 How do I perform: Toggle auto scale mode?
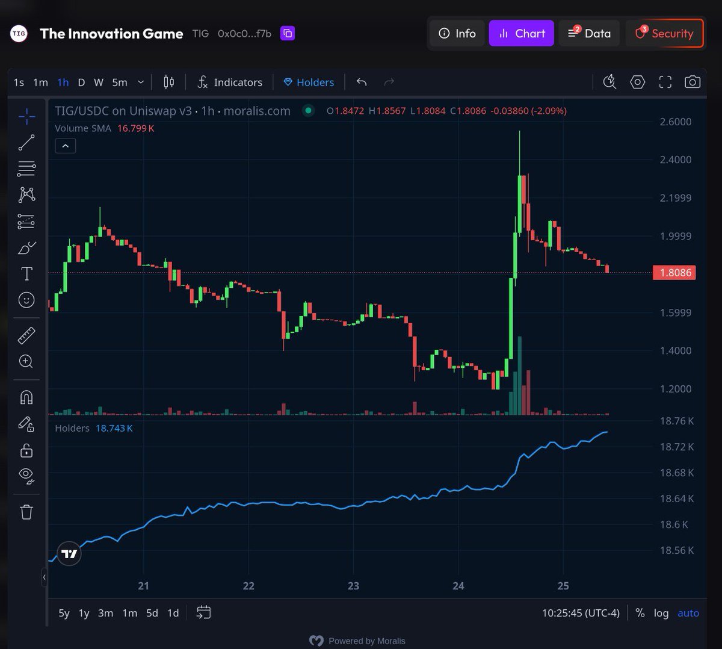688,613
